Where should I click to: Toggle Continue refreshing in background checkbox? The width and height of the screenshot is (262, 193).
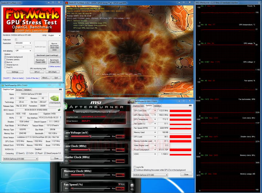pos(135,170)
